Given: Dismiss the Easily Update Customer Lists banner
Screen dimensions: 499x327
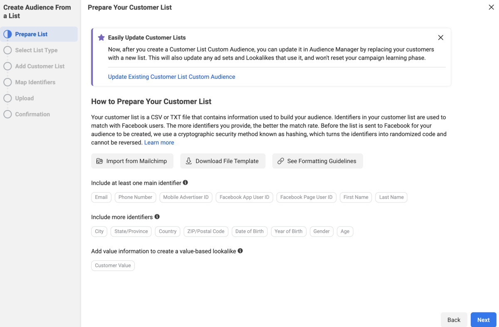Looking at the screenshot, I should [x=441, y=37].
